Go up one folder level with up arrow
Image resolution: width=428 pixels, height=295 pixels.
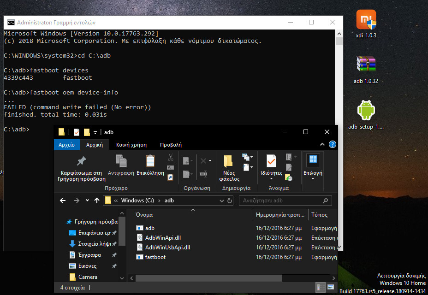coord(97,201)
